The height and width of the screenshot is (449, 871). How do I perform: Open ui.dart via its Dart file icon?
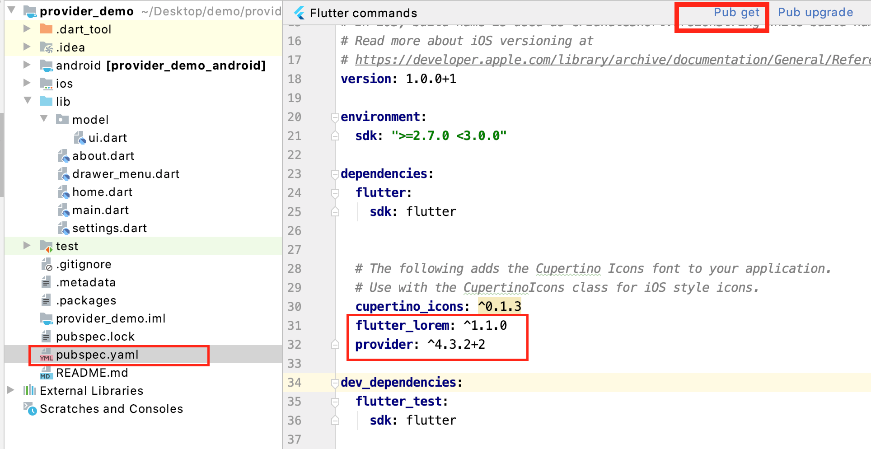coord(80,138)
